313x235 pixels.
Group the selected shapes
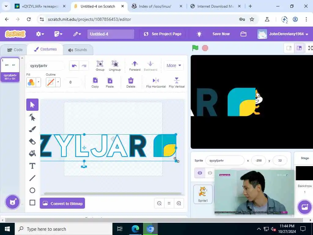100,66
